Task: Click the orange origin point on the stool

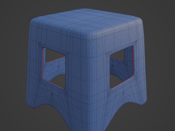Action: point(87,101)
